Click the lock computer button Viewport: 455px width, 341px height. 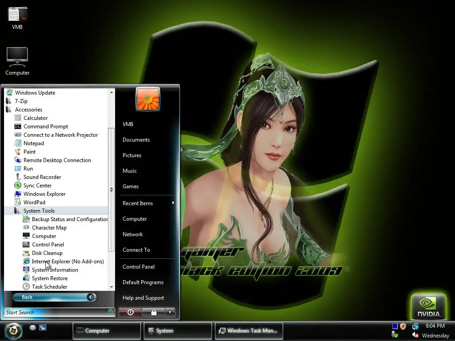click(153, 312)
